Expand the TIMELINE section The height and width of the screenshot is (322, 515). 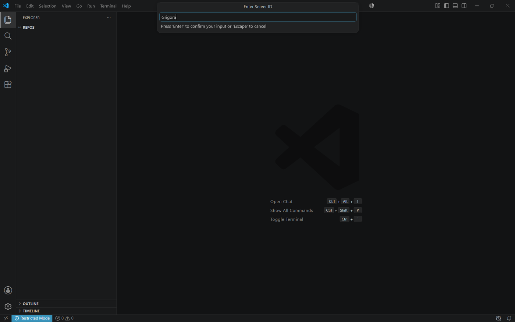coord(66,311)
